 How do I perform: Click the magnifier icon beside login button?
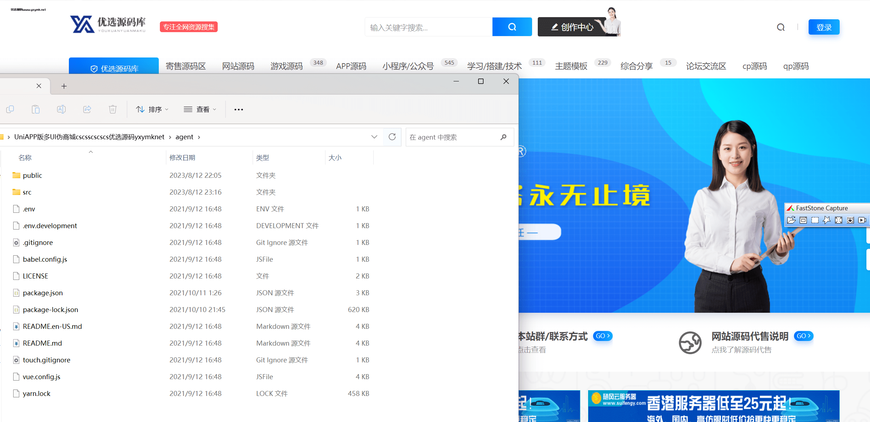(781, 27)
